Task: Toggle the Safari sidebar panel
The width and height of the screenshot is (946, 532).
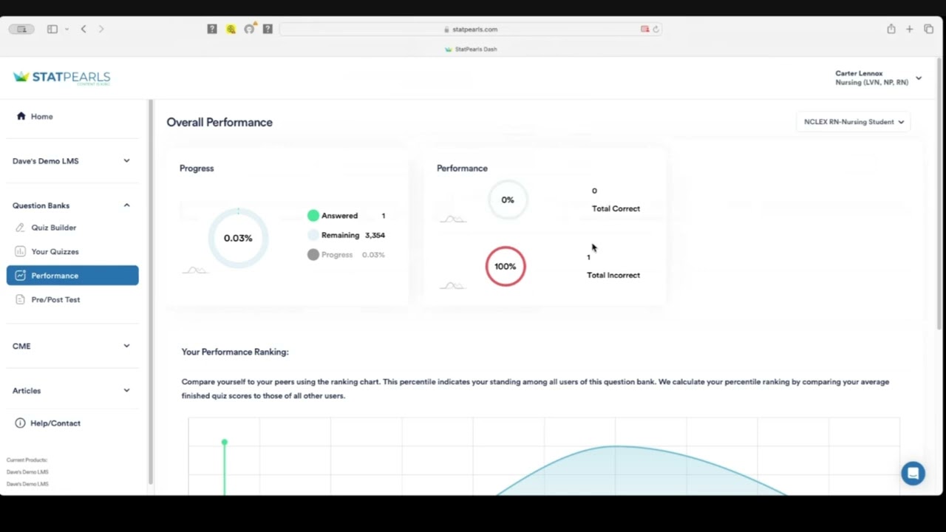Action: pyautogui.click(x=52, y=29)
